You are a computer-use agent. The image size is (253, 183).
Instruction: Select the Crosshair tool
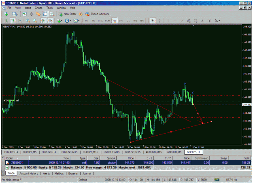tap(159, 21)
